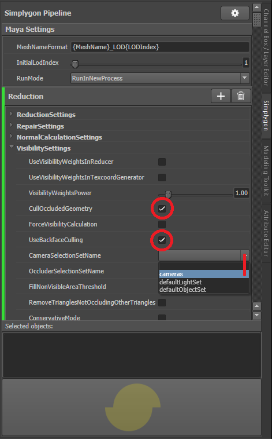Click FillNonVisibleAreaThreshold label
Viewport: 272px width, 439px height.
(68, 287)
